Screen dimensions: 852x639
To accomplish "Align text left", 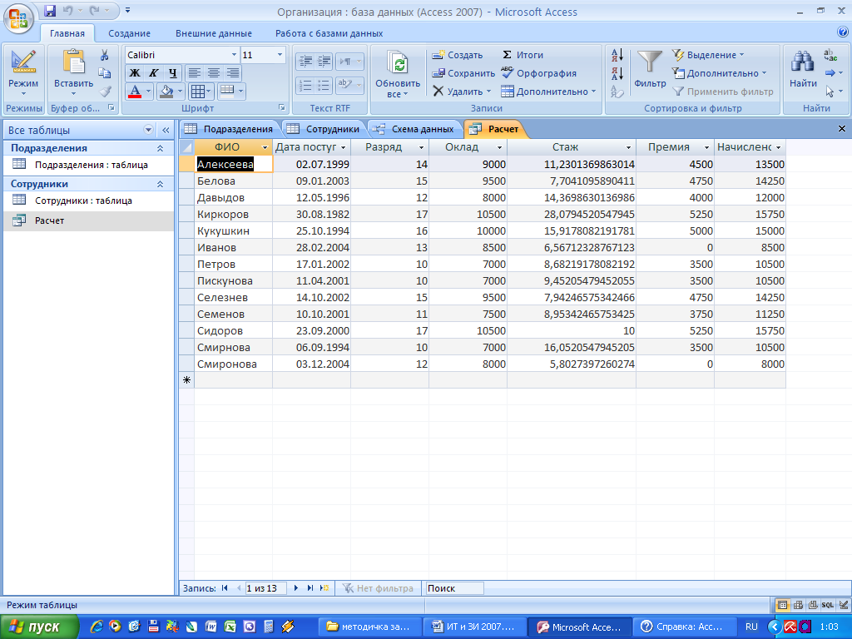I will 194,73.
